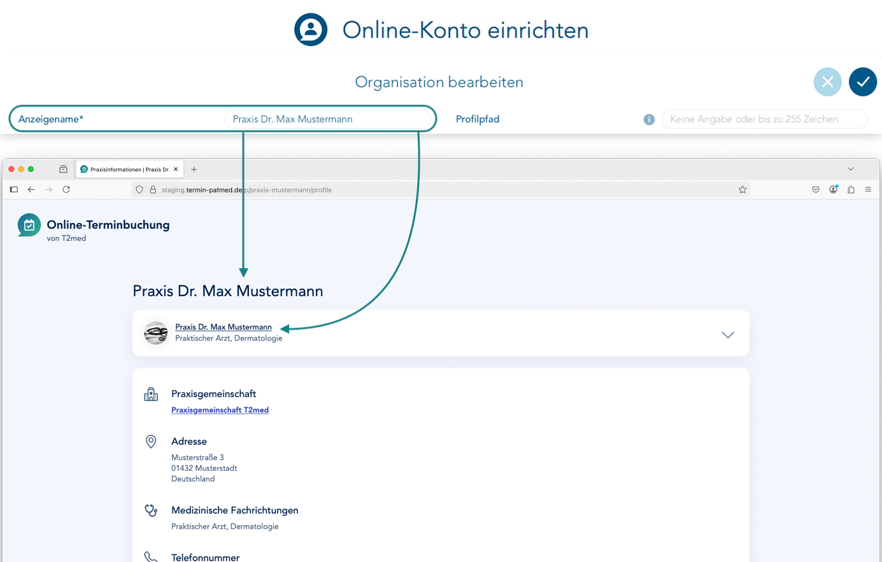This screenshot has width=882, height=562.
Task: Click the Anzeigename input field
Action: [327, 119]
